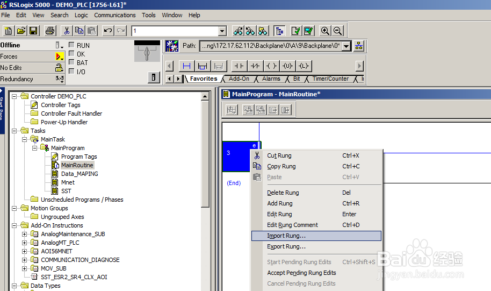
Task: Switch to the Add-On instruction tab
Action: pyautogui.click(x=239, y=79)
